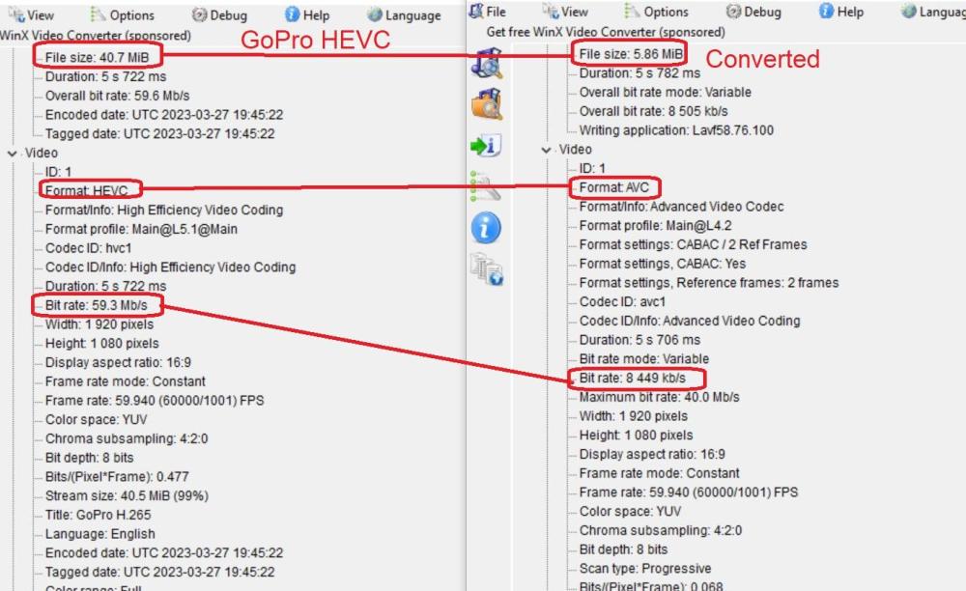Click the blue round About info icon
The width and height of the screenshot is (966, 591).
tap(486, 228)
